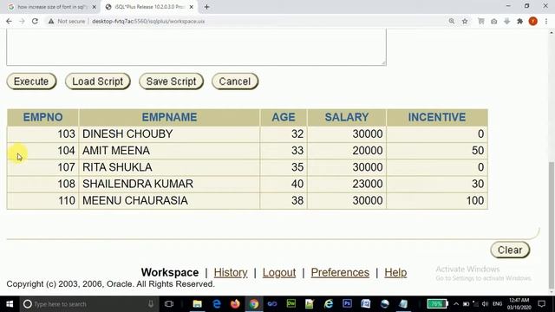Open the Preferences link
Viewport: 555px width, 312px height.
coord(340,272)
